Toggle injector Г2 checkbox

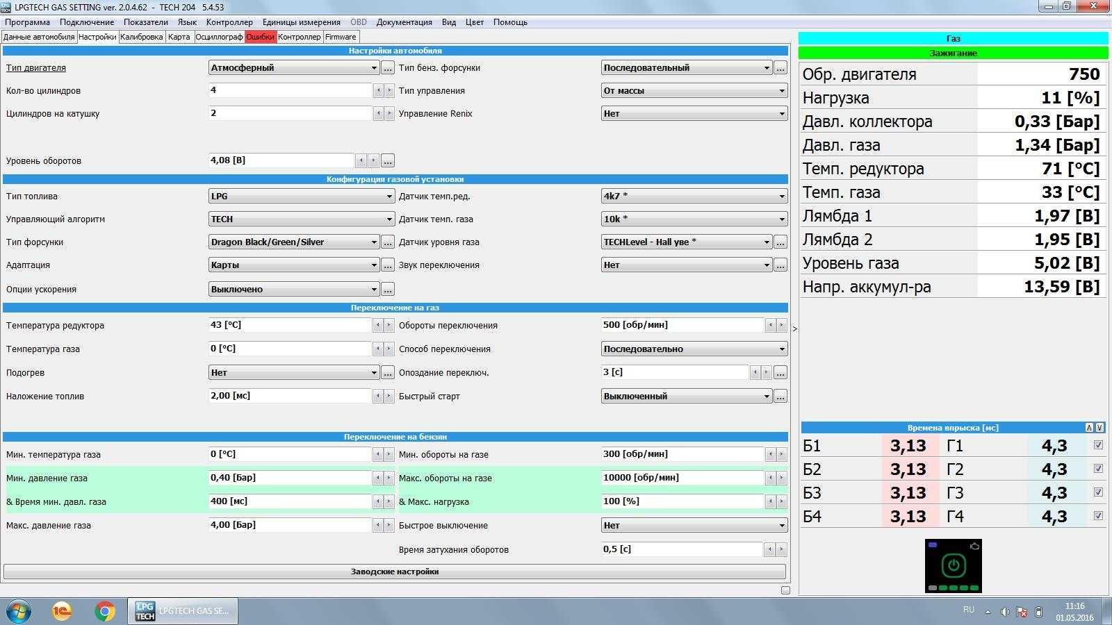click(1098, 469)
